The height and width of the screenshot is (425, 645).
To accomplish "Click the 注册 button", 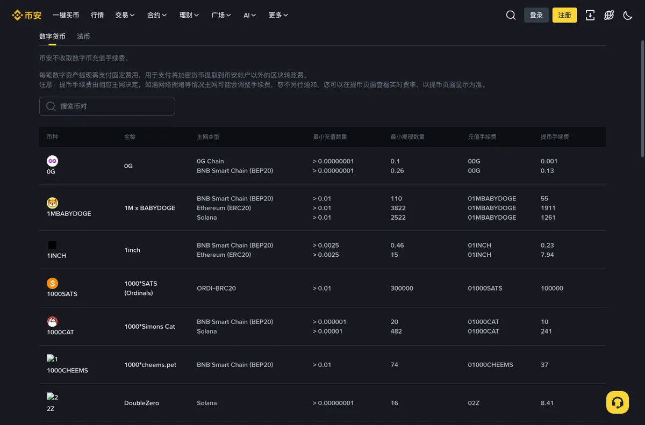I will click(x=565, y=15).
